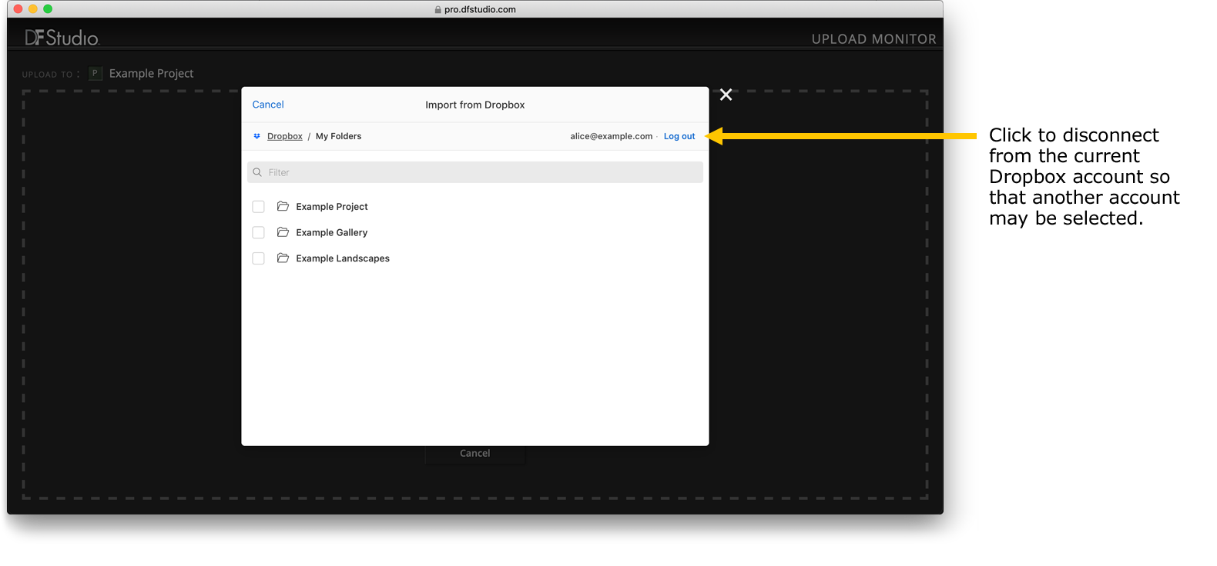This screenshot has width=1217, height=566.
Task: Close the dialog with the white X
Action: tap(726, 95)
